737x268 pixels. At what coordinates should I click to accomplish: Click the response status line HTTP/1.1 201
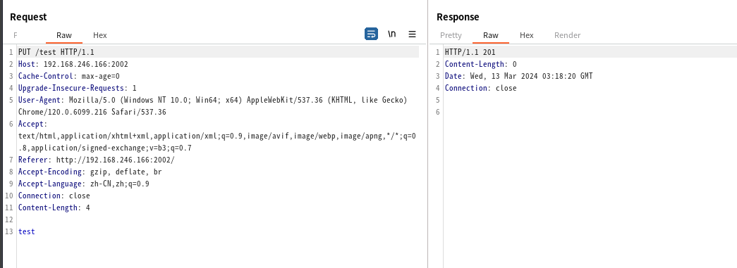[470, 52]
